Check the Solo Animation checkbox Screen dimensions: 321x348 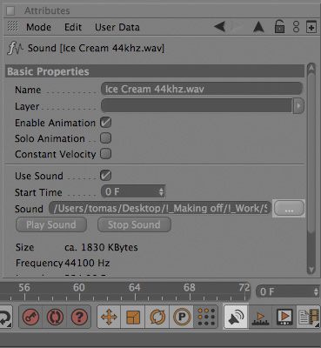pos(105,138)
